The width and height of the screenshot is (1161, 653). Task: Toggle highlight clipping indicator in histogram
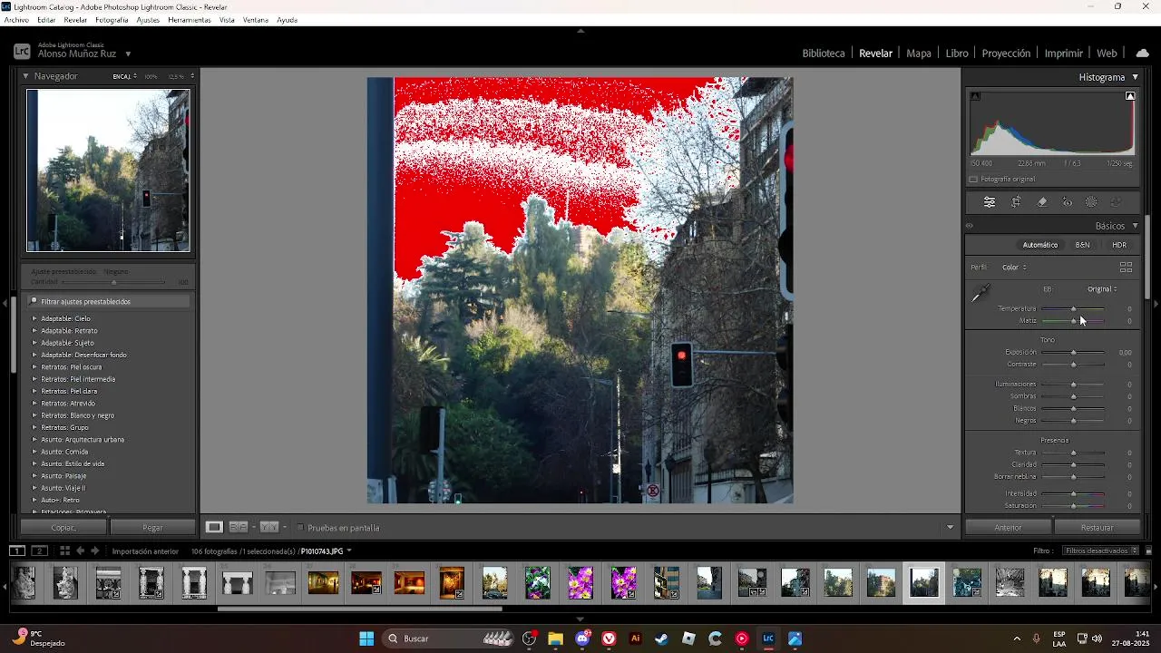[1130, 96]
